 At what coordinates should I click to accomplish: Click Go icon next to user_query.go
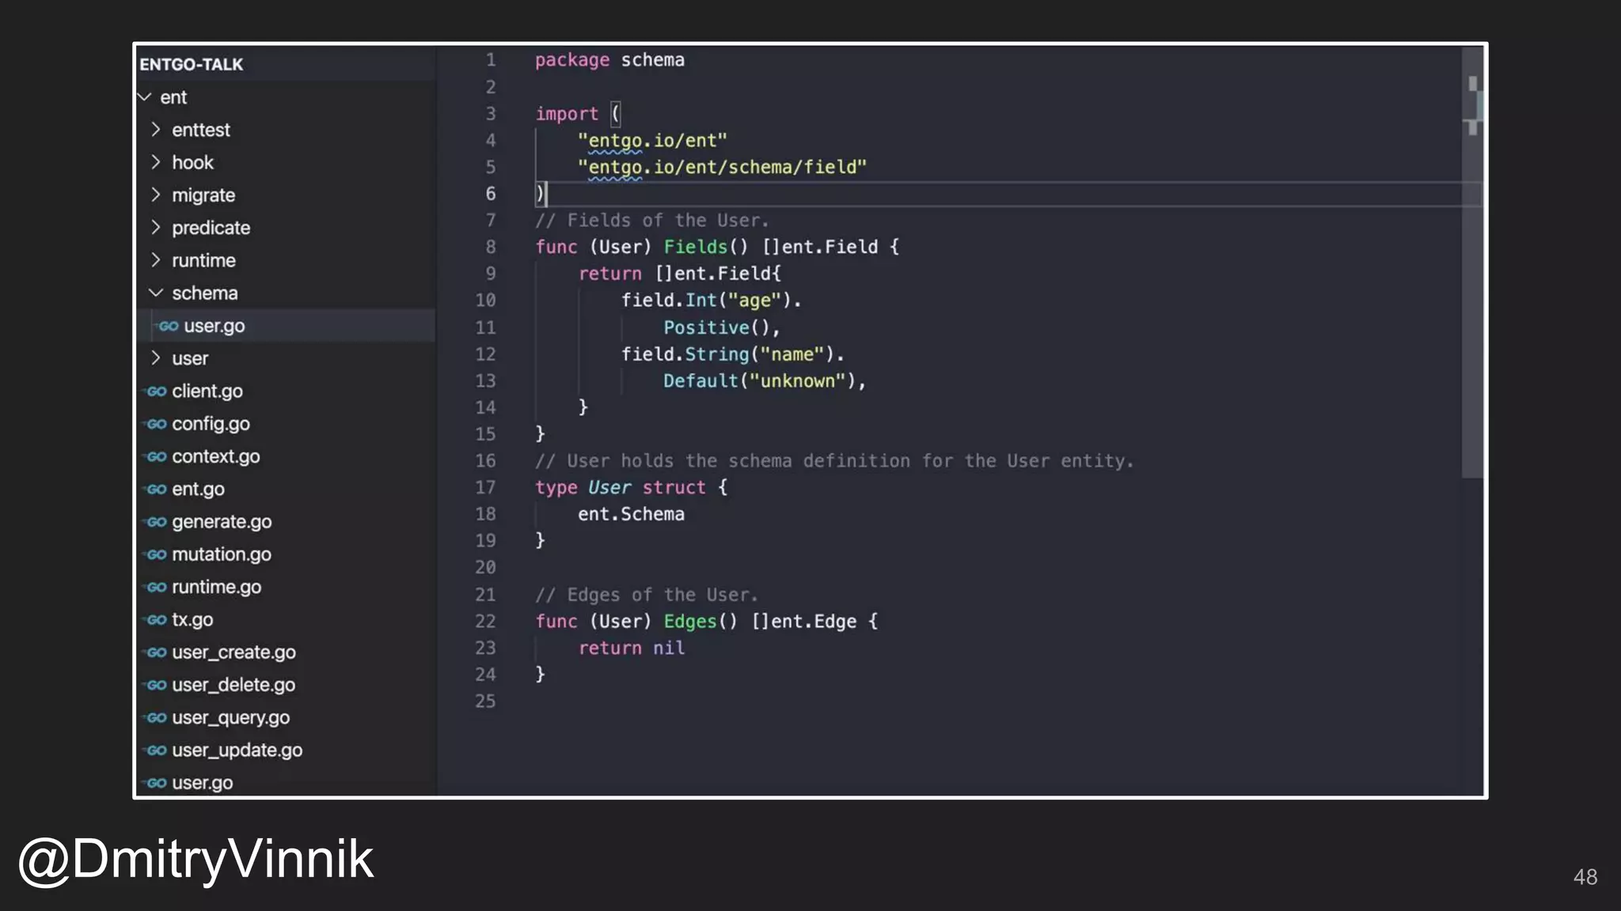pos(156,718)
